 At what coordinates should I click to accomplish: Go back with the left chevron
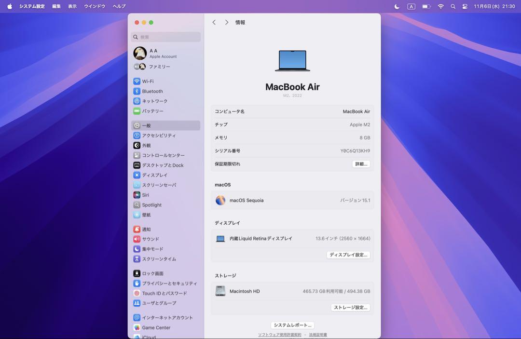(x=214, y=22)
